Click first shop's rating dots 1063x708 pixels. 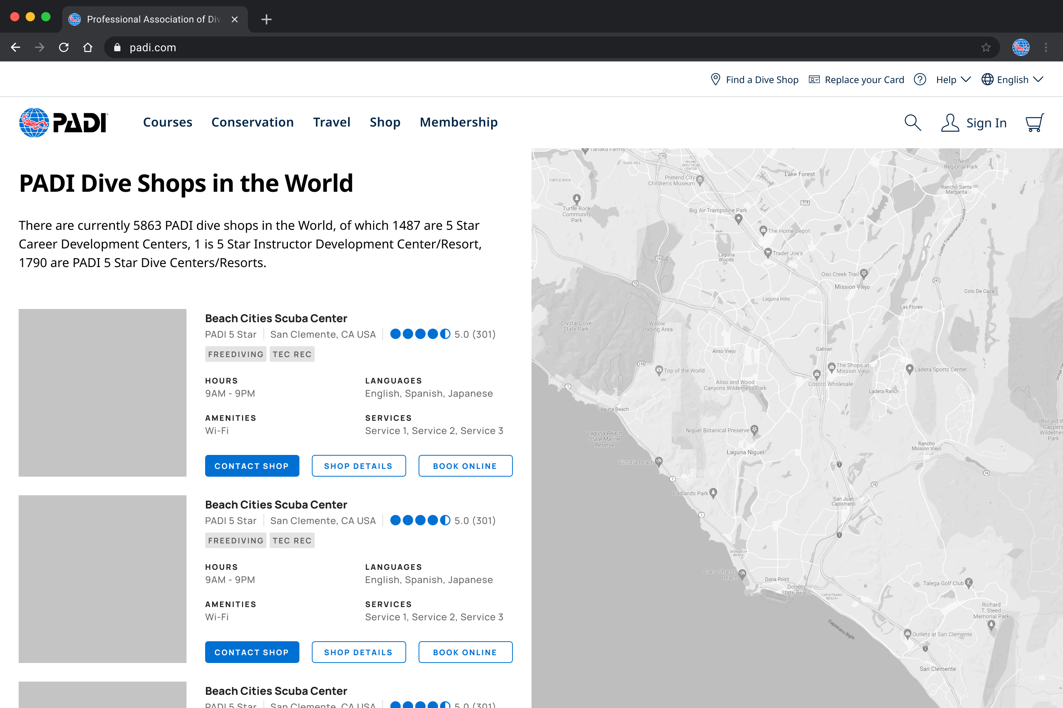[x=420, y=334]
